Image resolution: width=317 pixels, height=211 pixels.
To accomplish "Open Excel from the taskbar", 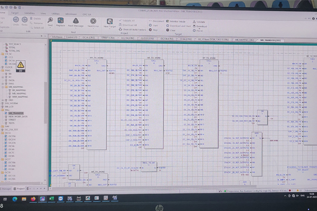I will click(52, 199).
